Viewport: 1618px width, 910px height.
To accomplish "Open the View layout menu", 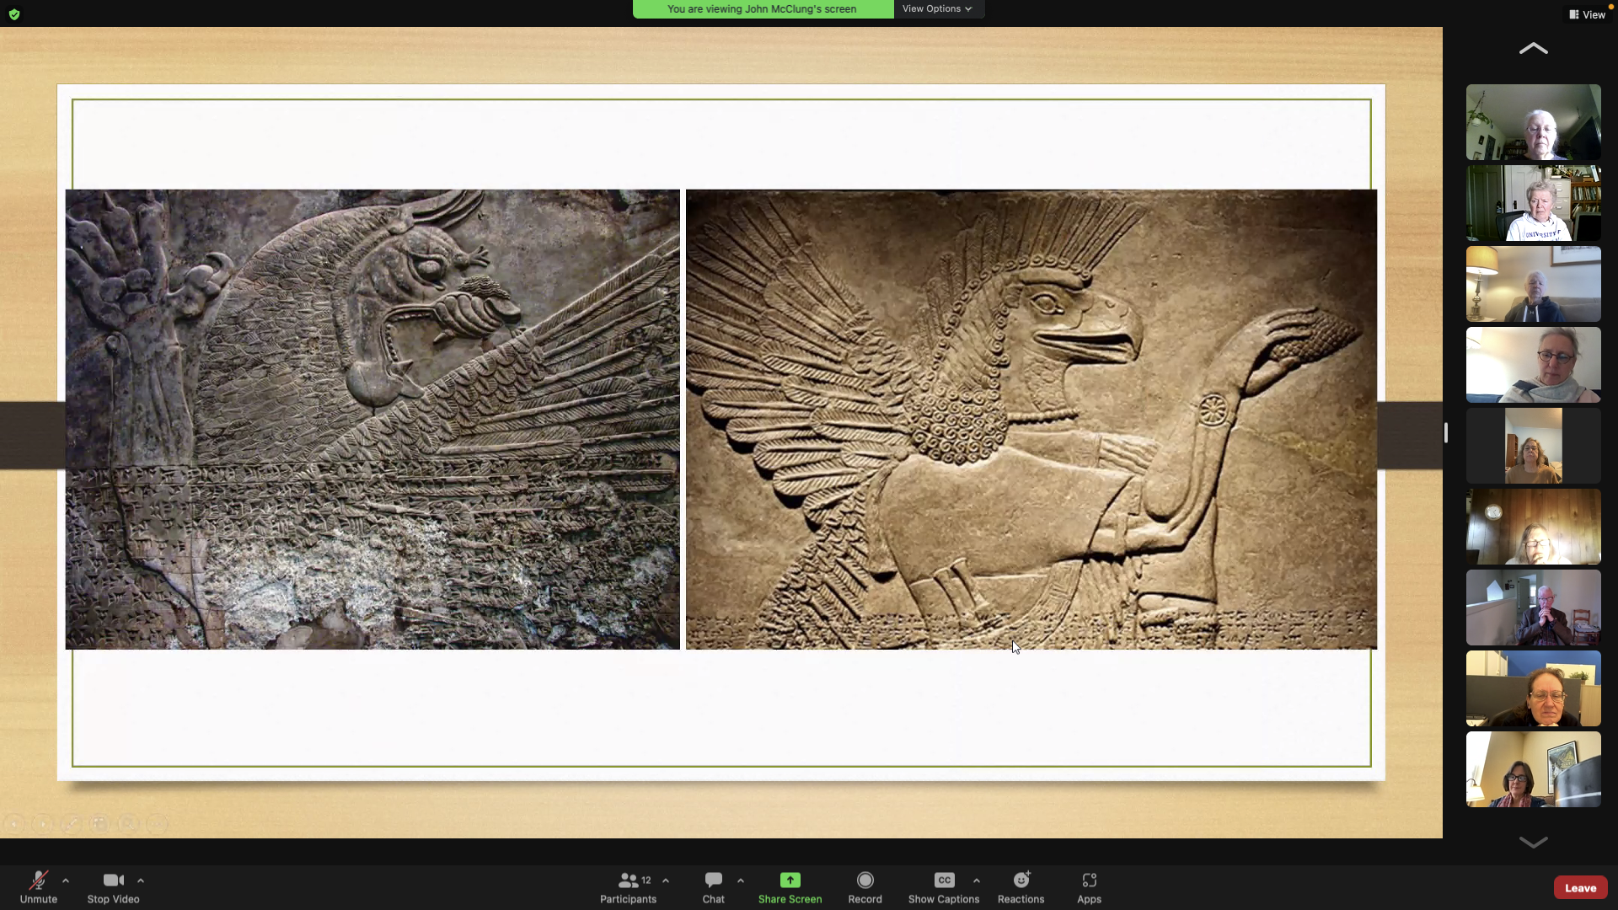I will coord(1587,14).
